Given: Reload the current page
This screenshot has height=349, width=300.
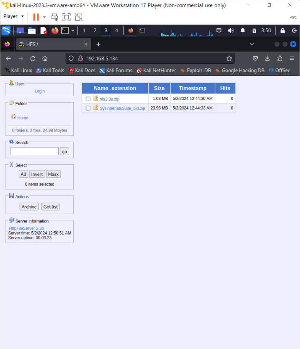Looking at the screenshot, I should 33,59.
